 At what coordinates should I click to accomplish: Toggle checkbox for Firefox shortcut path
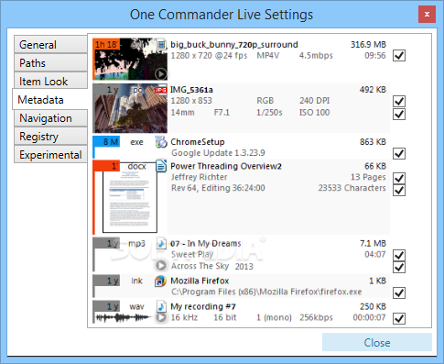click(399, 292)
